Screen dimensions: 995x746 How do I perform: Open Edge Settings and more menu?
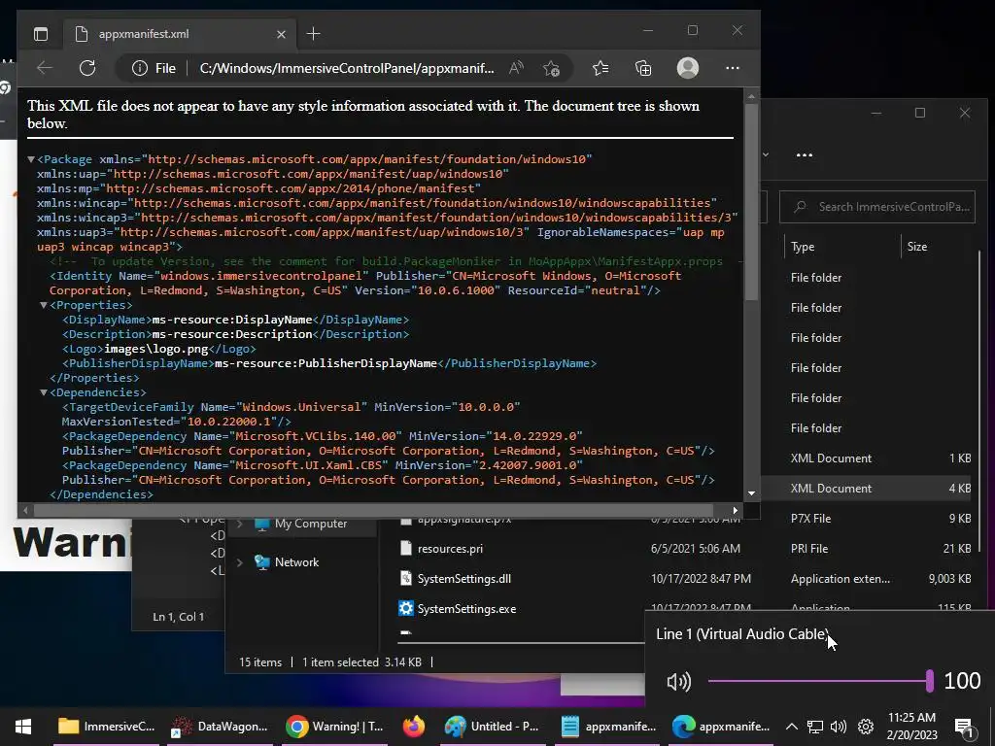(x=733, y=68)
